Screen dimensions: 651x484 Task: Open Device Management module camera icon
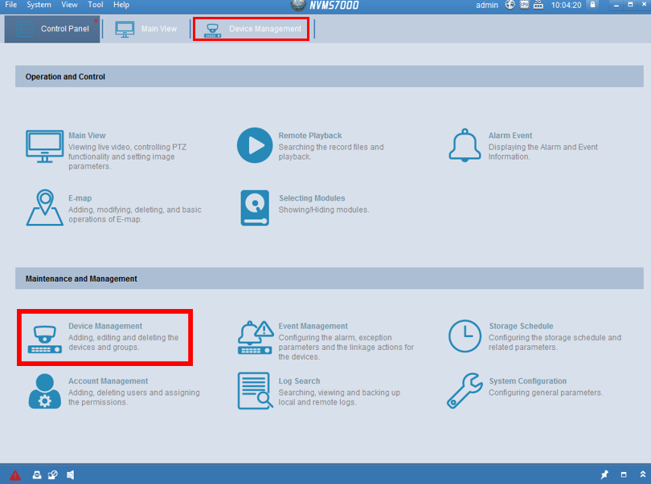(45, 340)
